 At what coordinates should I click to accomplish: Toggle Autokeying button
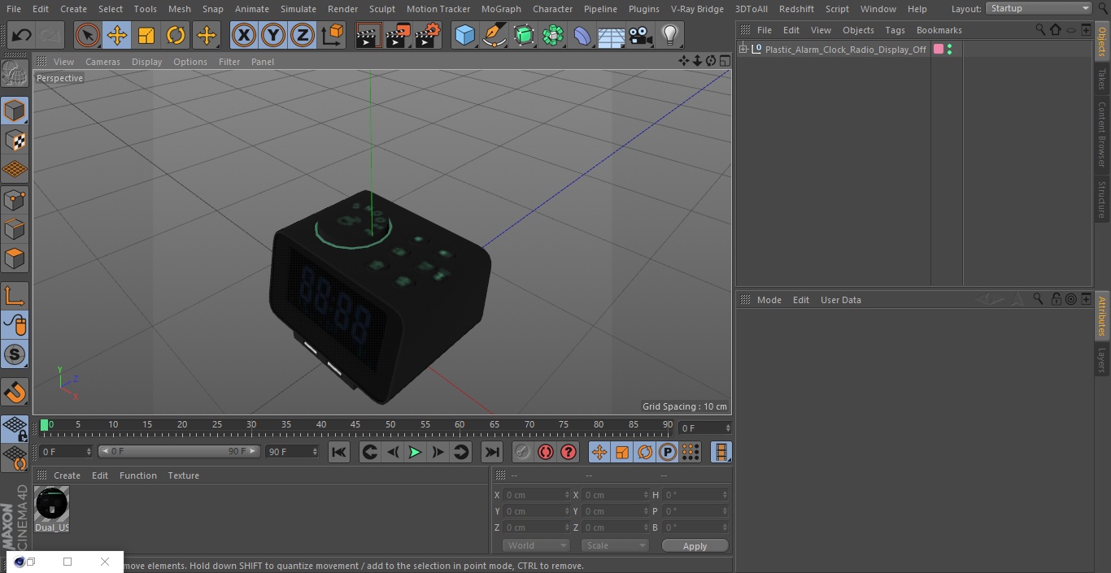[x=546, y=452]
